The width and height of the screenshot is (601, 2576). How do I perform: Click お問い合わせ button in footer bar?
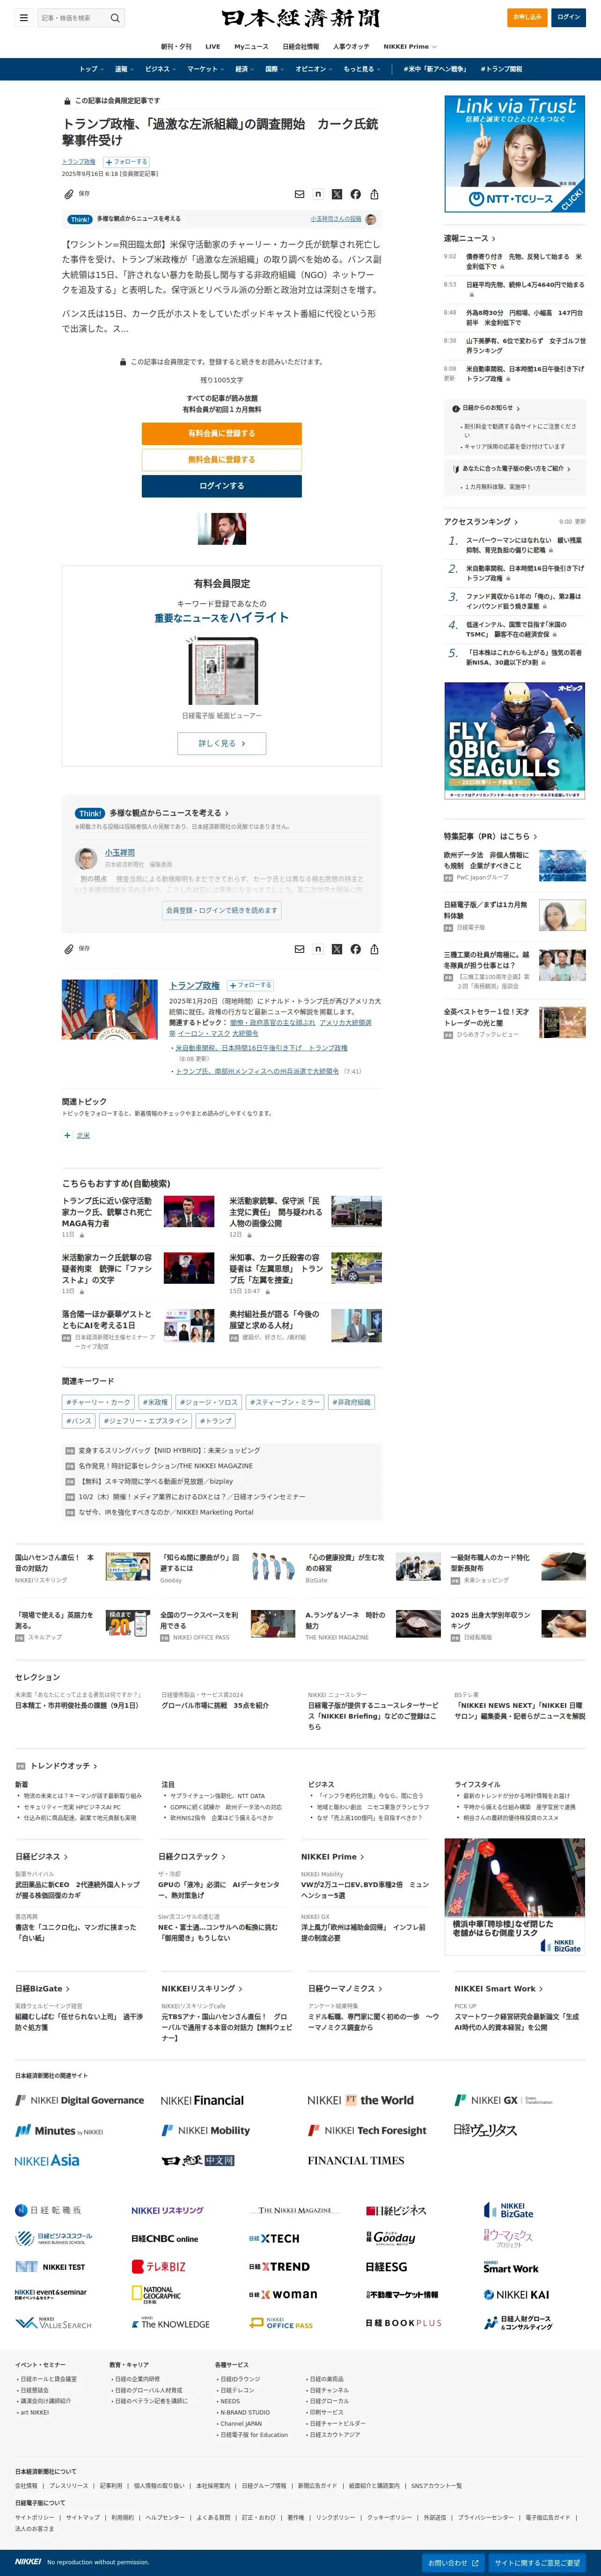[453, 2562]
